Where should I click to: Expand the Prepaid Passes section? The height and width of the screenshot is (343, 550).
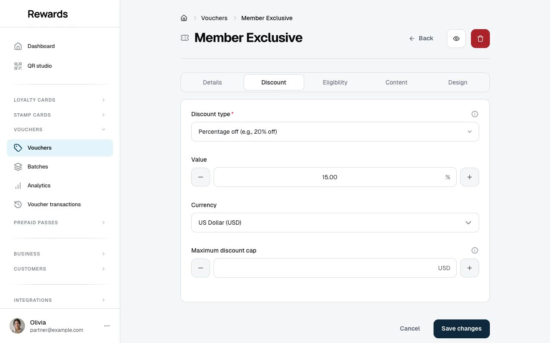[60, 223]
